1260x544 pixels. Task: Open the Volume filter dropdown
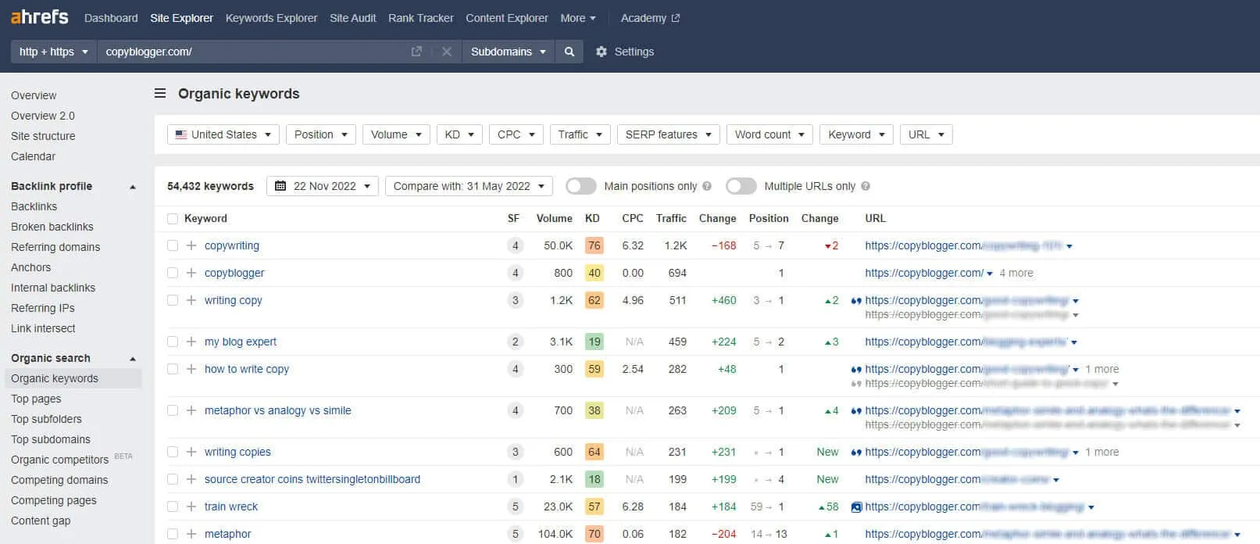tap(397, 134)
